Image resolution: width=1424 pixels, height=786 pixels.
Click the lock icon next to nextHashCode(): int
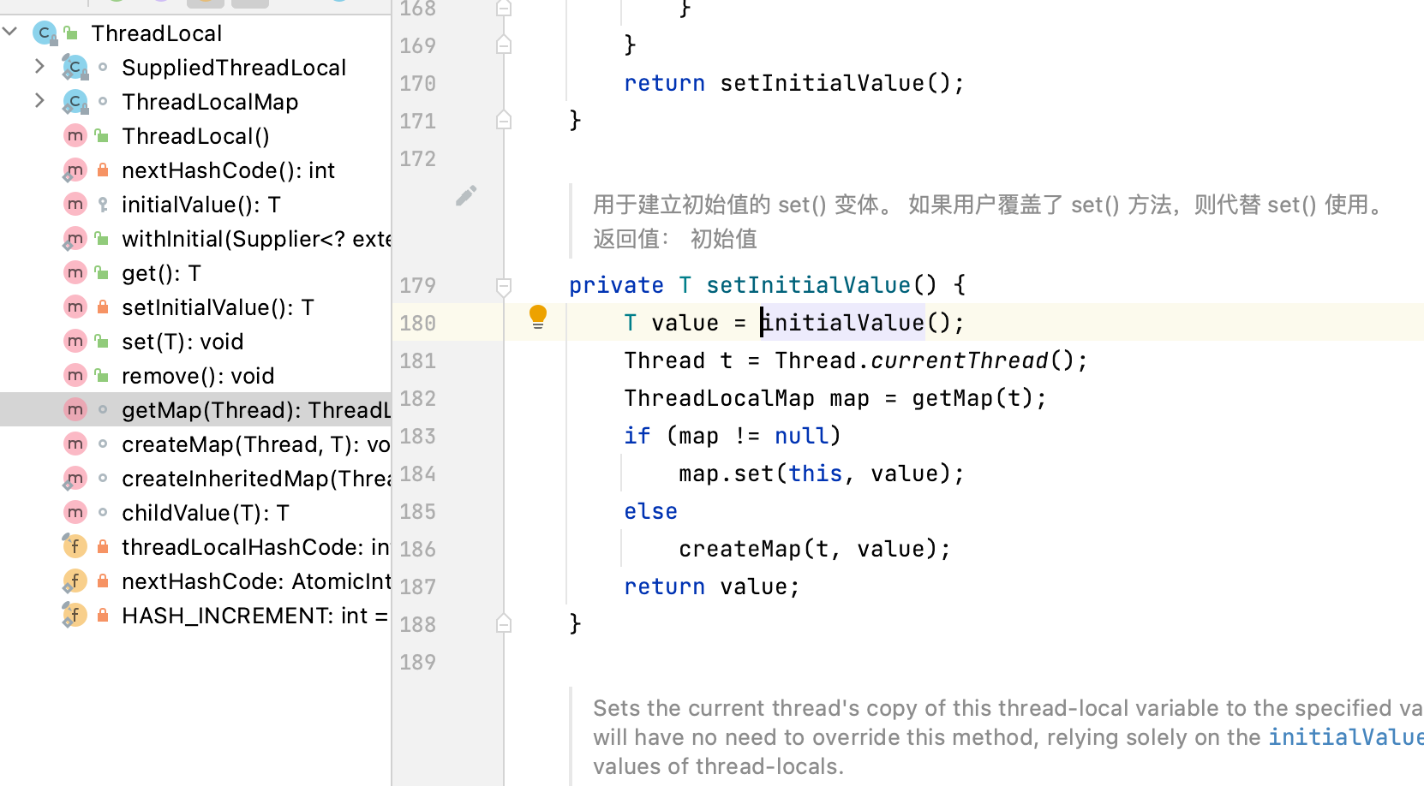pyautogui.click(x=103, y=170)
